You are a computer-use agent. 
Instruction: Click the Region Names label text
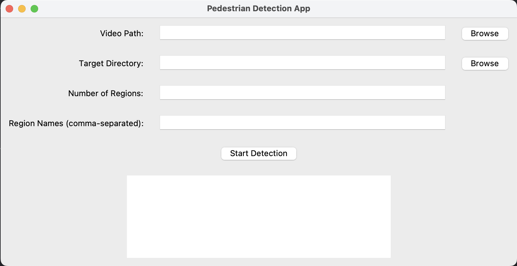coord(76,123)
